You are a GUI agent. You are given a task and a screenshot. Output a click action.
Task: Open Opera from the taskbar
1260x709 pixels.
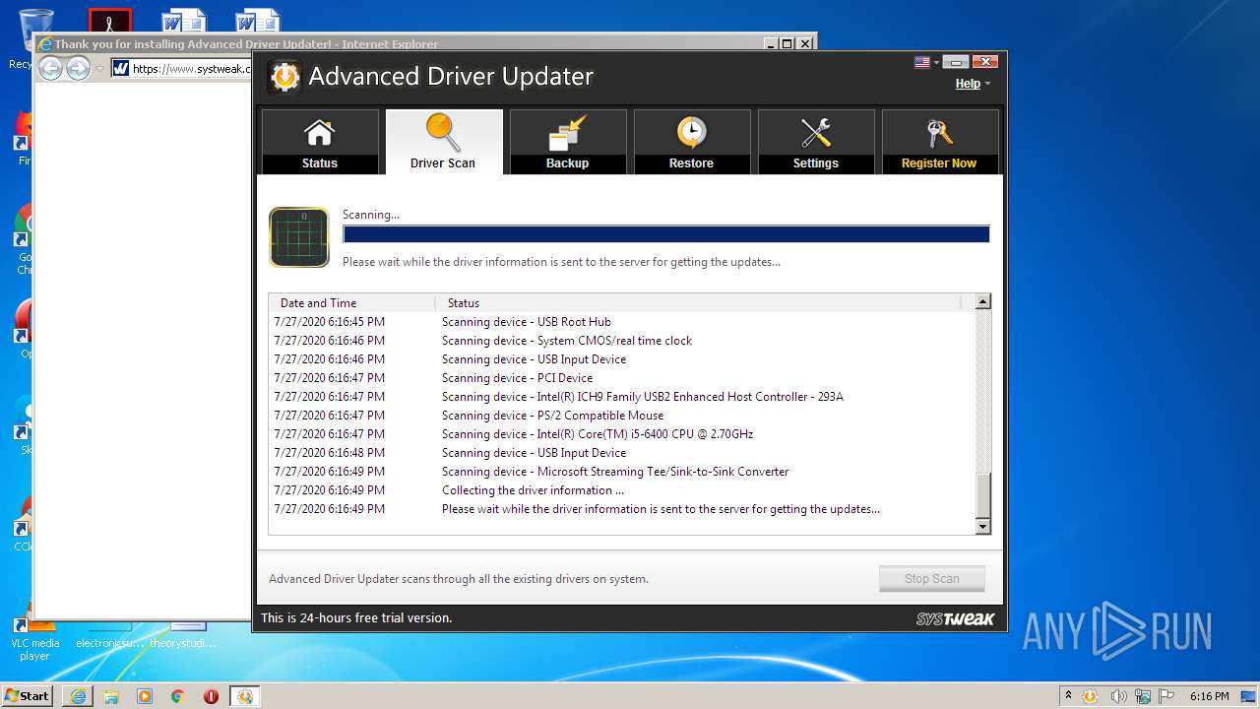[x=211, y=696]
